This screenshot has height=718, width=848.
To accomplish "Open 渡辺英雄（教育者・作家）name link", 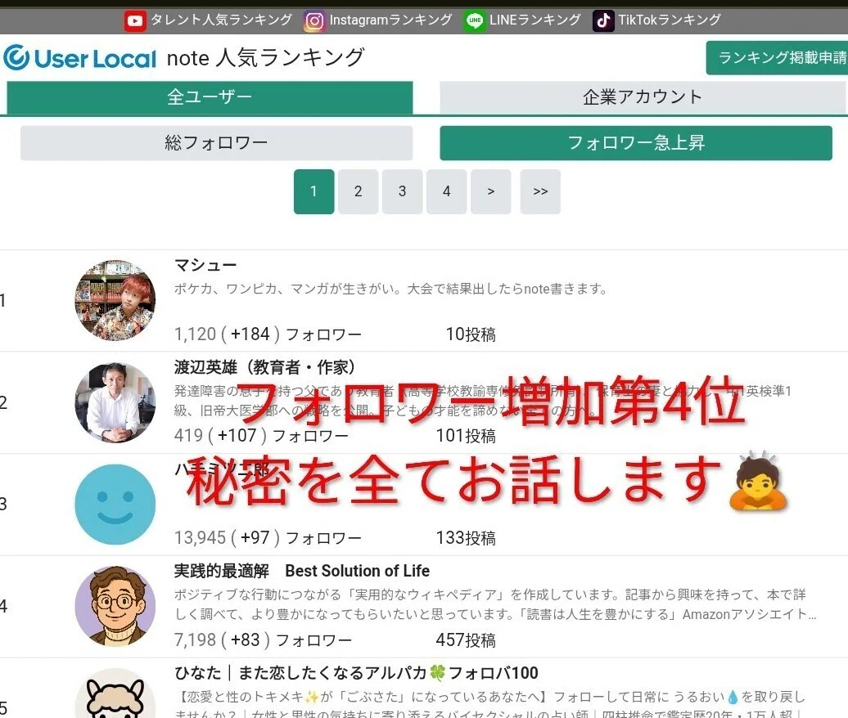I will [x=265, y=367].
